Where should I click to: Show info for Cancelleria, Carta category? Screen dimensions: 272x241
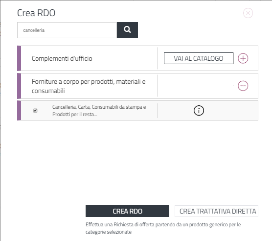point(199,111)
